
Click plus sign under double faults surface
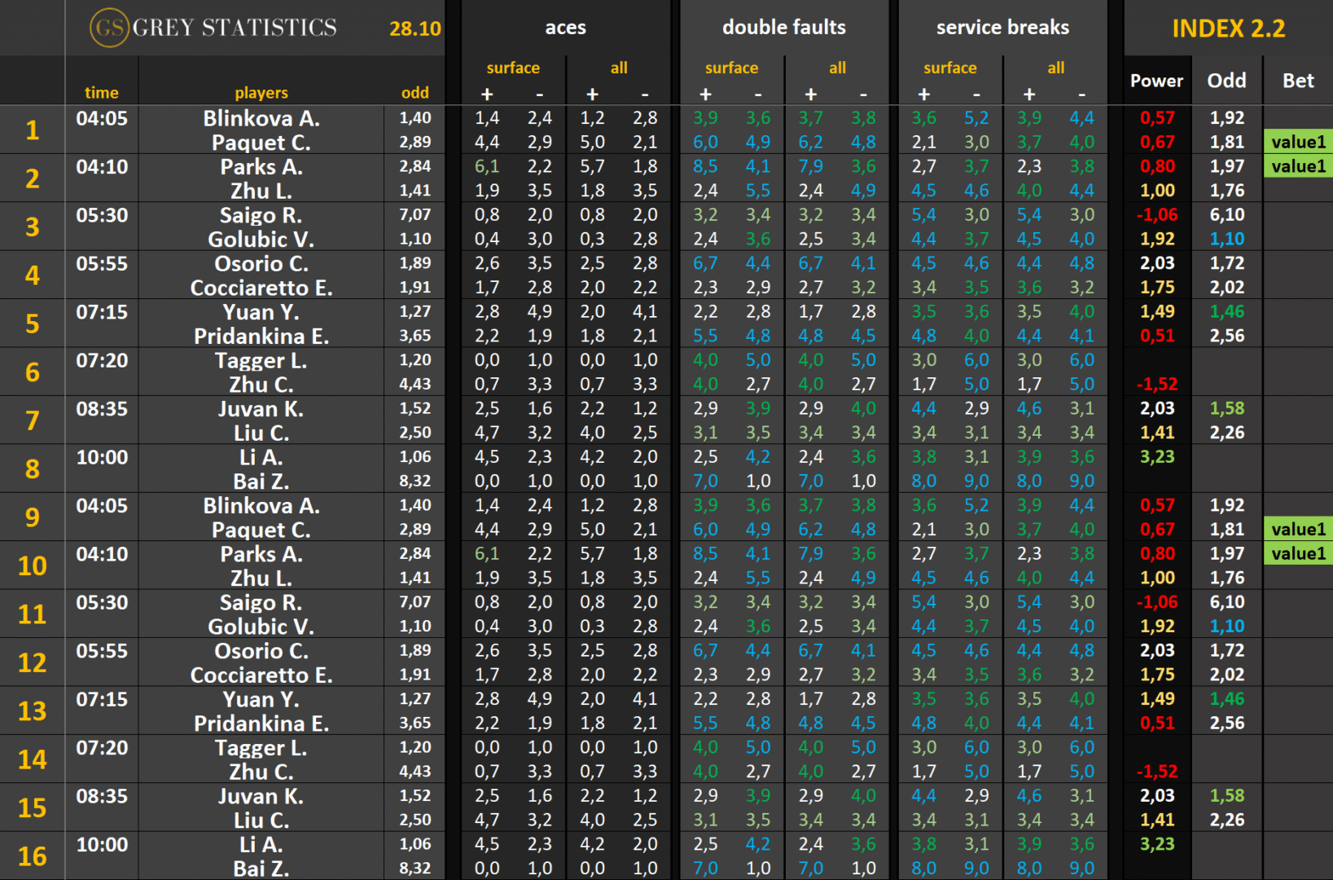point(705,94)
